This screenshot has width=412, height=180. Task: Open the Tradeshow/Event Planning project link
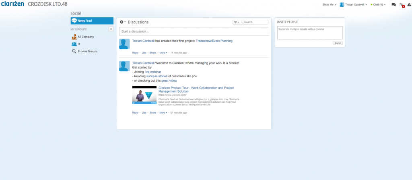tap(214, 41)
